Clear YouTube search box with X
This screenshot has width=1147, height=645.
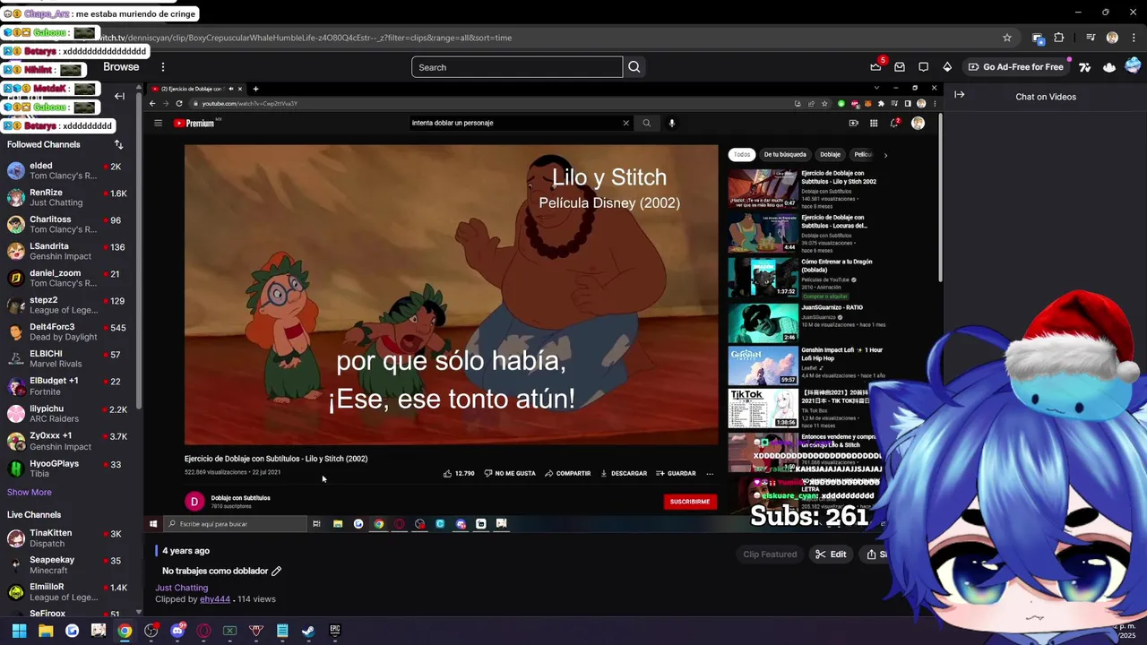tap(625, 123)
